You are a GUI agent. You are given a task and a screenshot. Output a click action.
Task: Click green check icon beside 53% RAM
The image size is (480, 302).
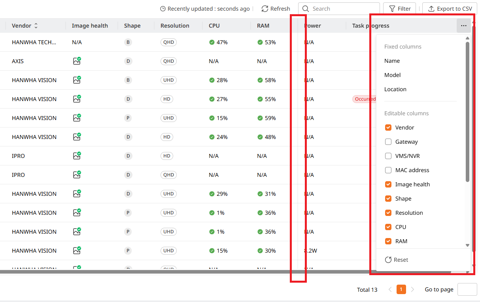pyautogui.click(x=260, y=42)
